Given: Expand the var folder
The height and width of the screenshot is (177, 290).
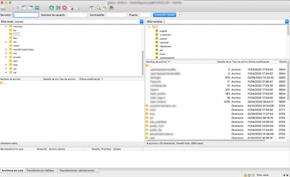Looking at the screenshot, I should [6, 73].
